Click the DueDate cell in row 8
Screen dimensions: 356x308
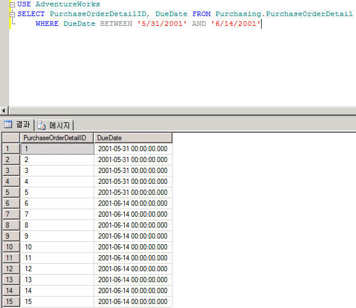[x=133, y=225]
